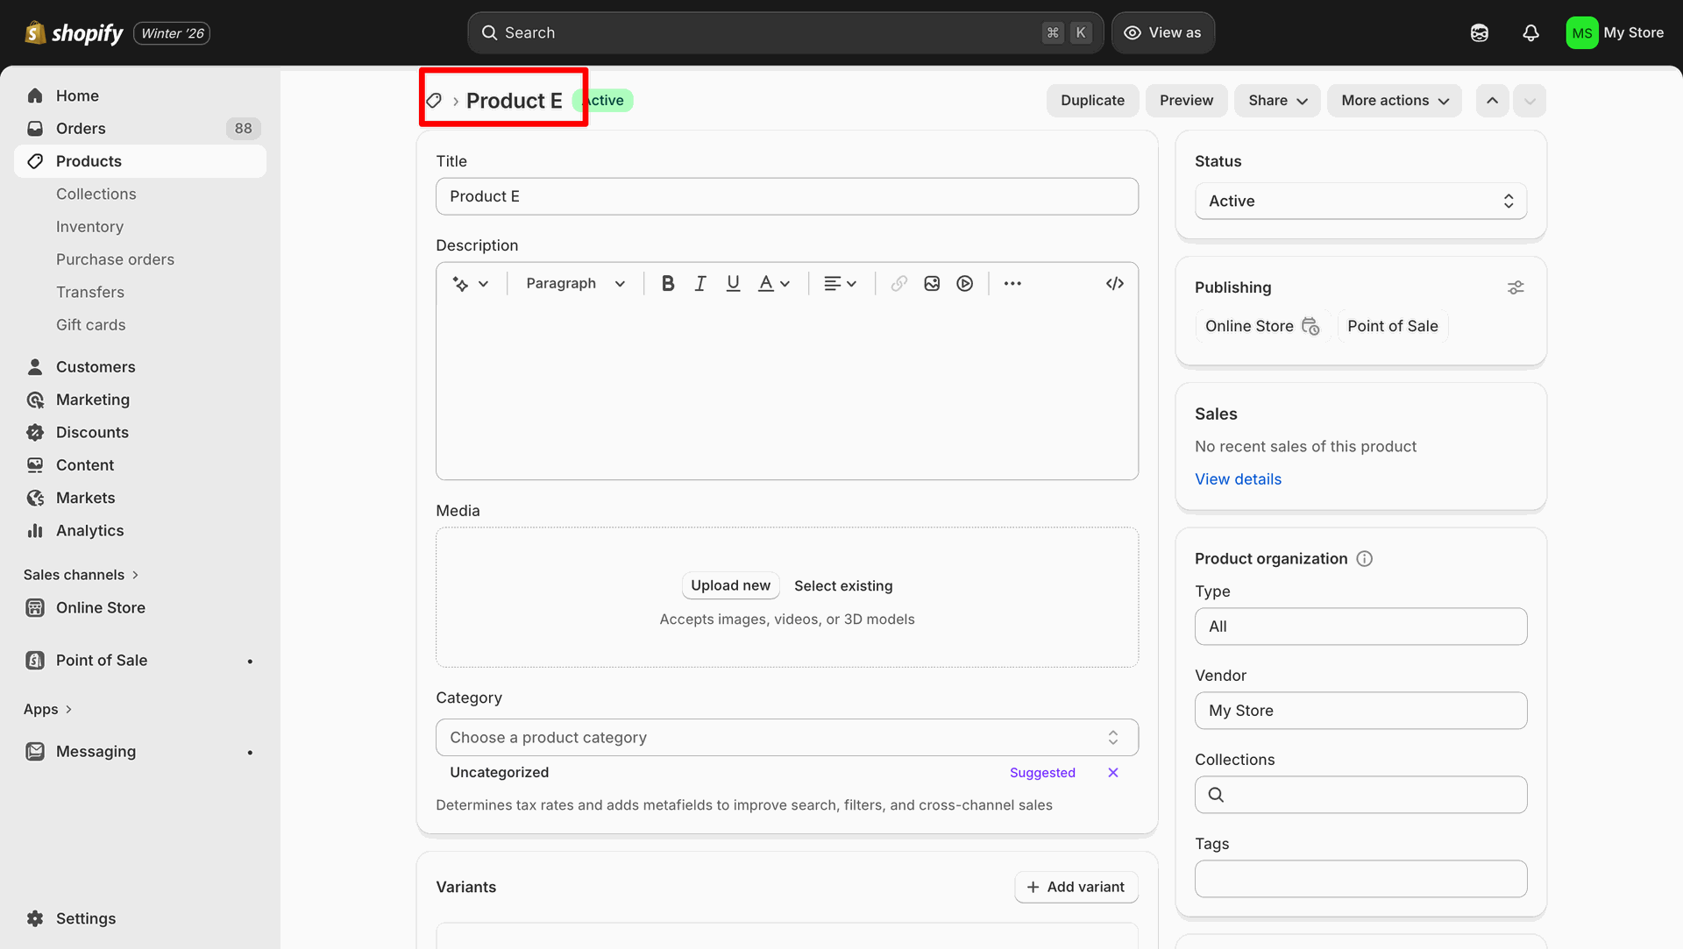Image resolution: width=1683 pixels, height=949 pixels.
Task: Open the Manage publishing settings icon
Action: [x=1515, y=287]
